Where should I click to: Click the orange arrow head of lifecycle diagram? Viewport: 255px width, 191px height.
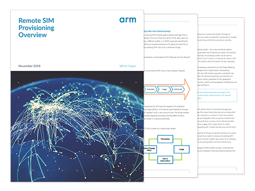coord(187,89)
